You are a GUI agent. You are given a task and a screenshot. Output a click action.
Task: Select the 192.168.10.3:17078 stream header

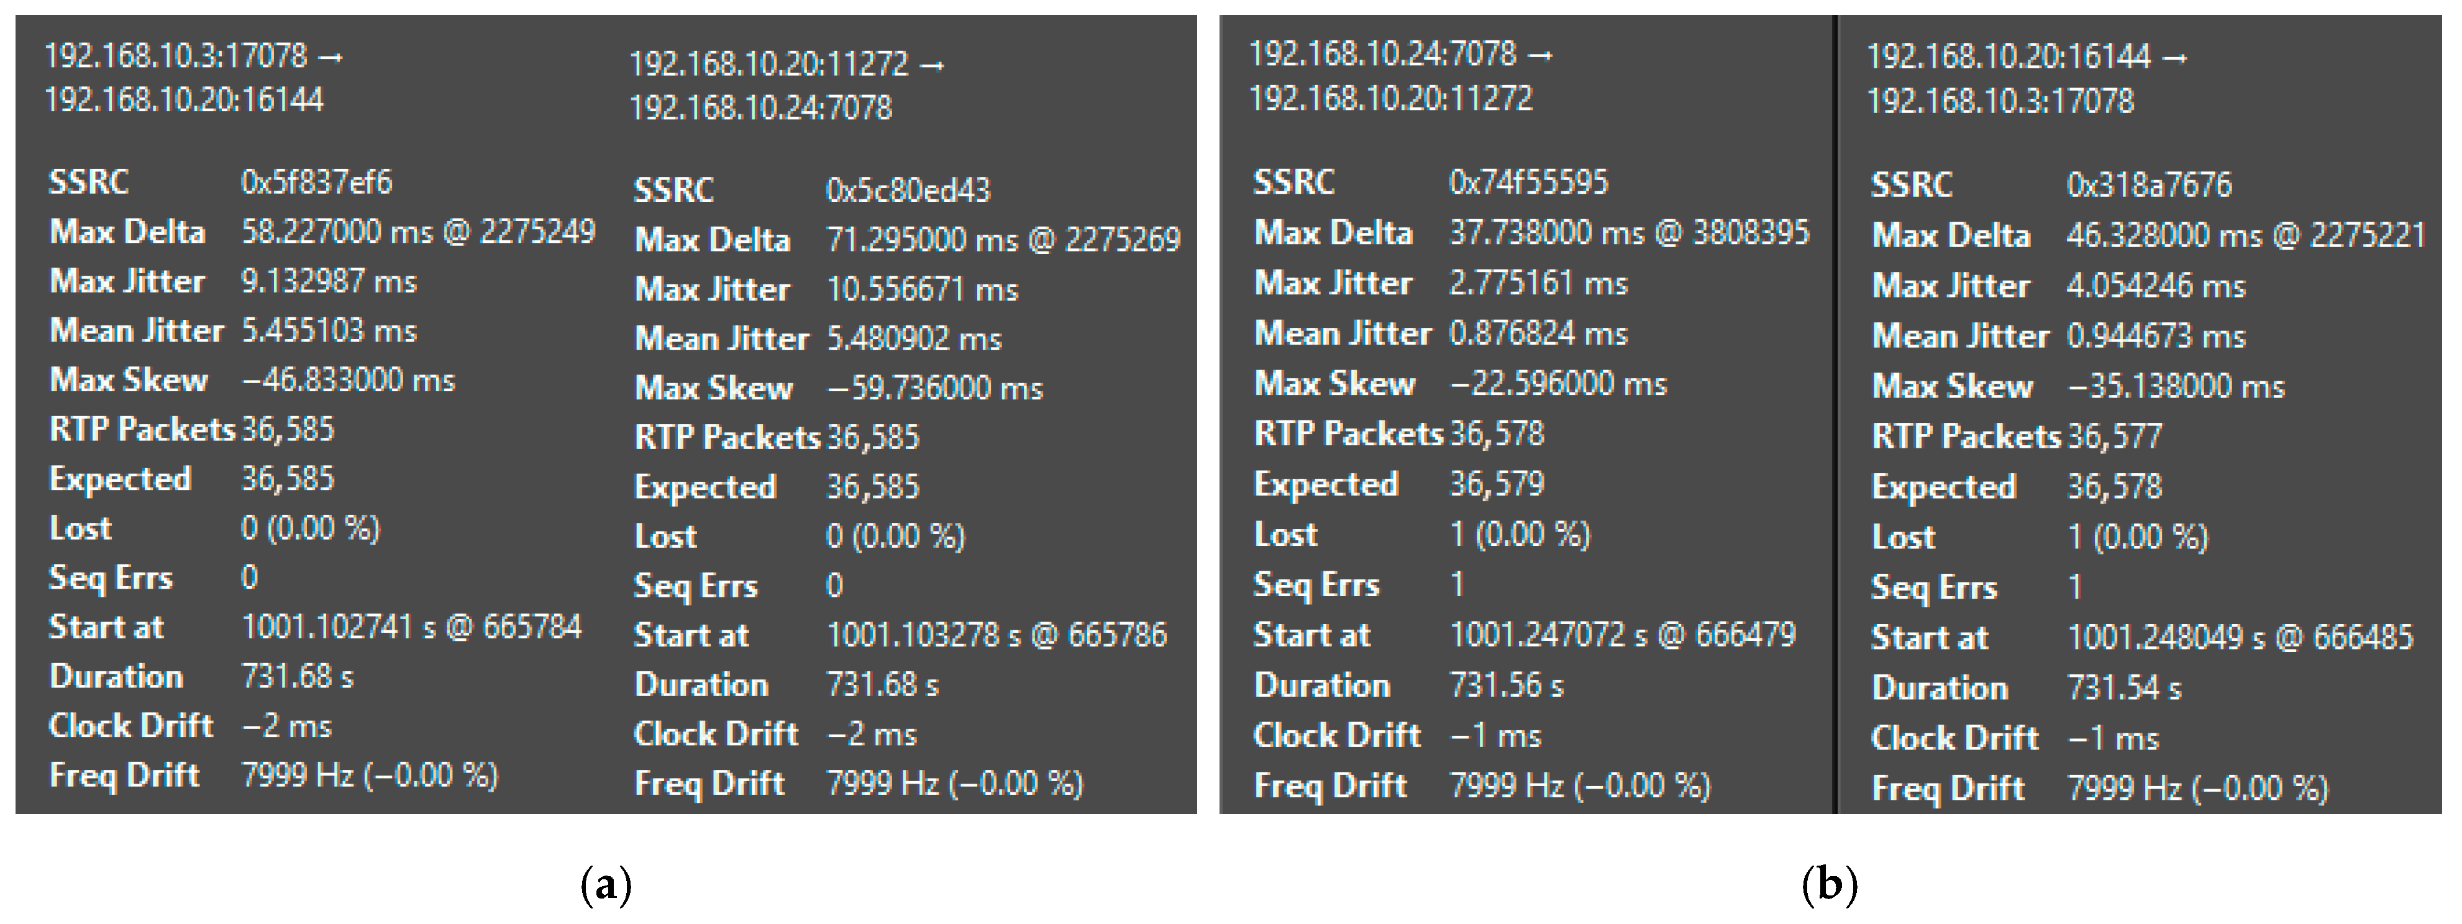pos(193,78)
